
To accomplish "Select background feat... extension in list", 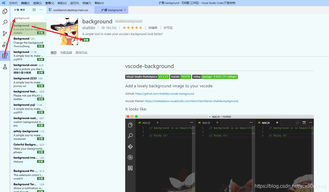I will 28,95.
